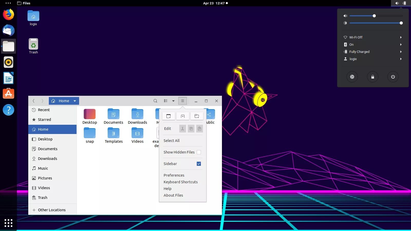
Task: Click the lock screen button
Action: pos(372,77)
